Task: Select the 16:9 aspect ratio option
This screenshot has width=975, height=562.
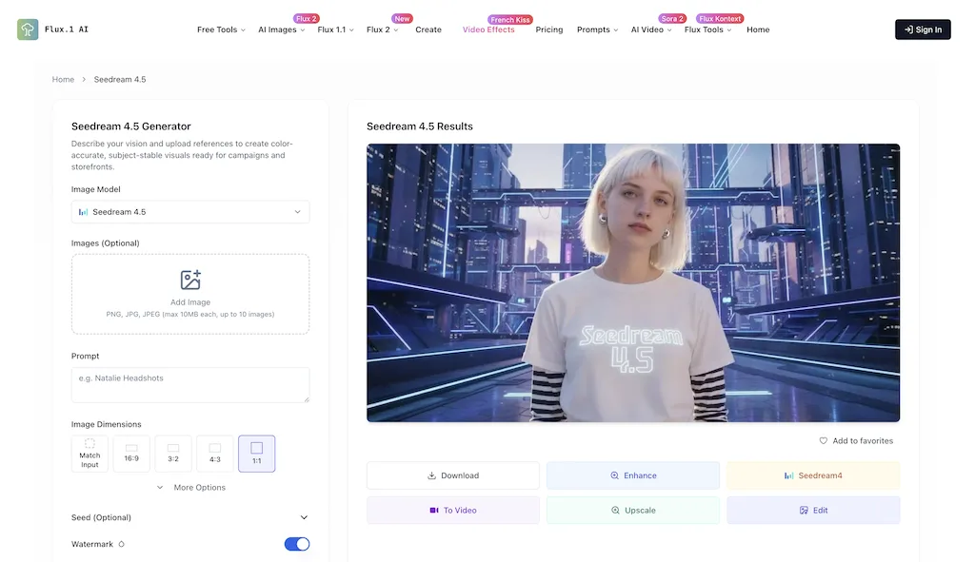Action: (x=131, y=454)
